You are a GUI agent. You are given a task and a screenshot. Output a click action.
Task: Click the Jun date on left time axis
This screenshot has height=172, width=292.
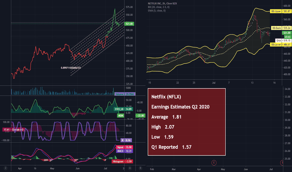click(77, 169)
